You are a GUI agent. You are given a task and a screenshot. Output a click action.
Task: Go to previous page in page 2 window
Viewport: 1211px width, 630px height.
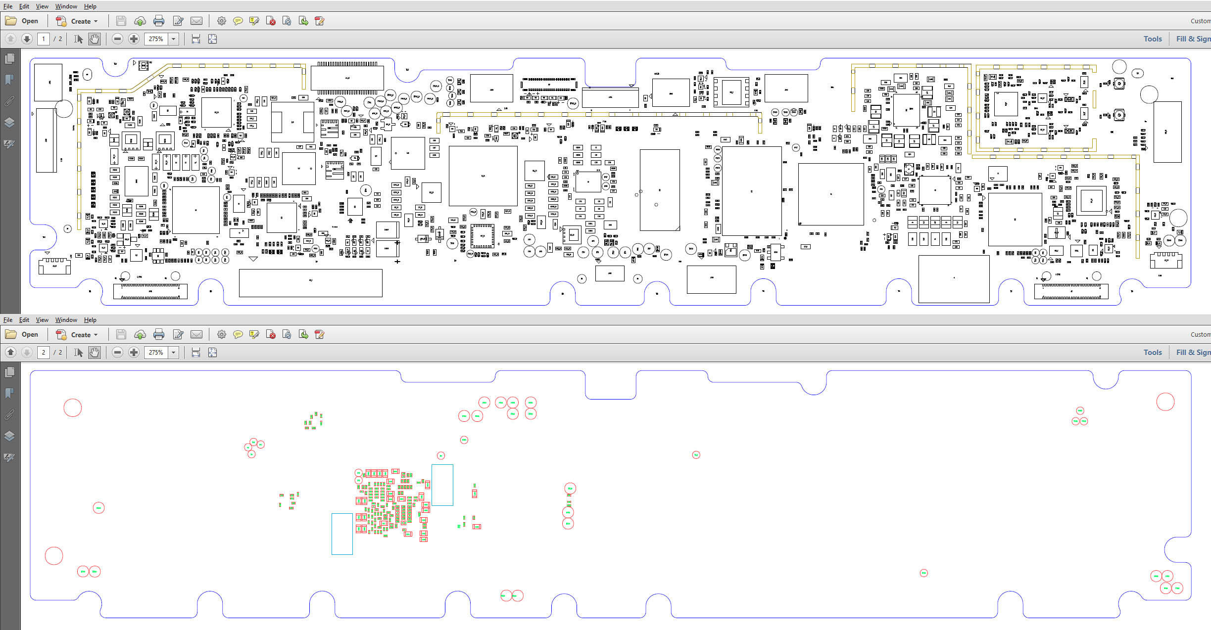11,353
